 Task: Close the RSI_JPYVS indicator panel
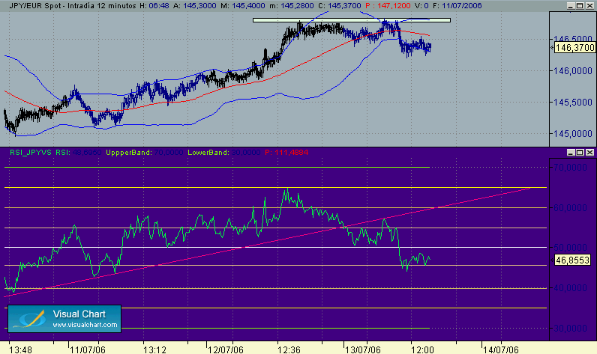(589, 153)
